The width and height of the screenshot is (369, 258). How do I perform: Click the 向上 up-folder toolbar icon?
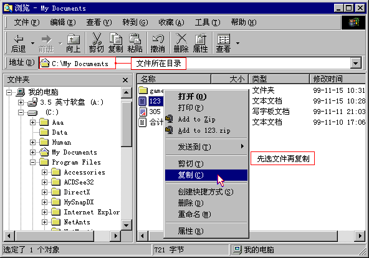click(x=74, y=39)
